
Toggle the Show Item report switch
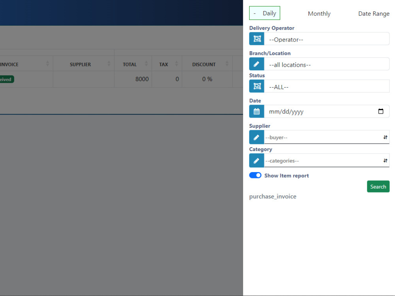[255, 175]
